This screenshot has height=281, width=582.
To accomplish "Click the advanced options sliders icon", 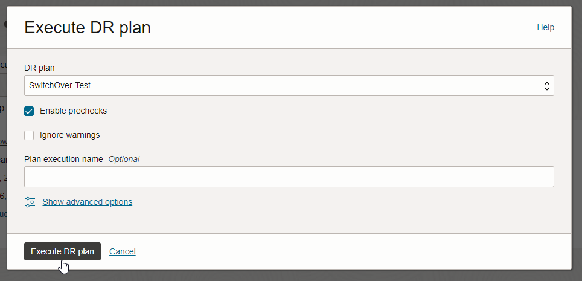I will (30, 202).
